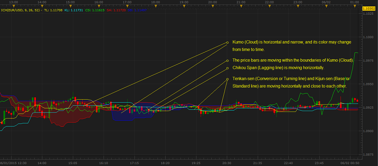This screenshot has height=166, width=378.
Task: Click the Chikou Span lagging line annotation
Action: point(278,68)
